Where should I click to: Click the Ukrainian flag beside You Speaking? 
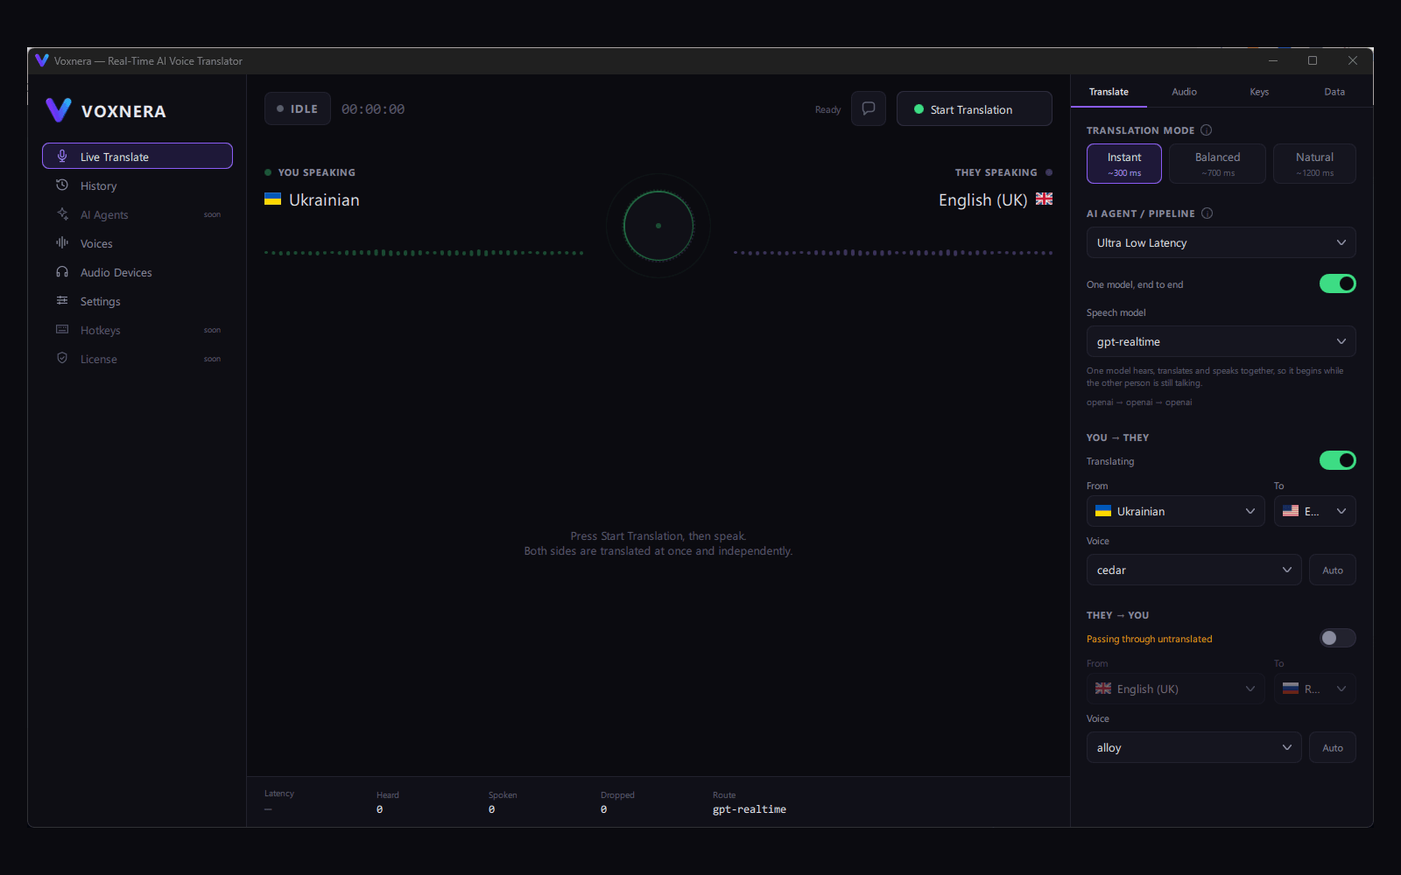tap(273, 199)
